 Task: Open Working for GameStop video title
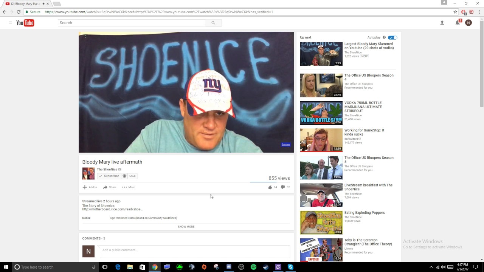[364, 132]
